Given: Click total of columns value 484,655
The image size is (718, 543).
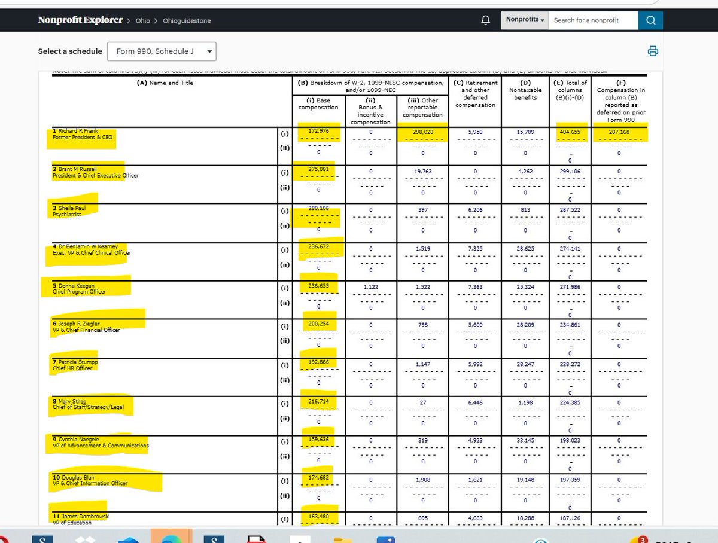Looking at the screenshot, I should (570, 131).
